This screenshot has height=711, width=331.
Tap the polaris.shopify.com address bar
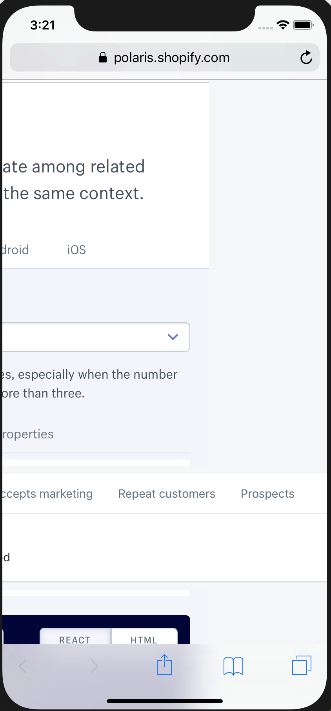coord(171,57)
